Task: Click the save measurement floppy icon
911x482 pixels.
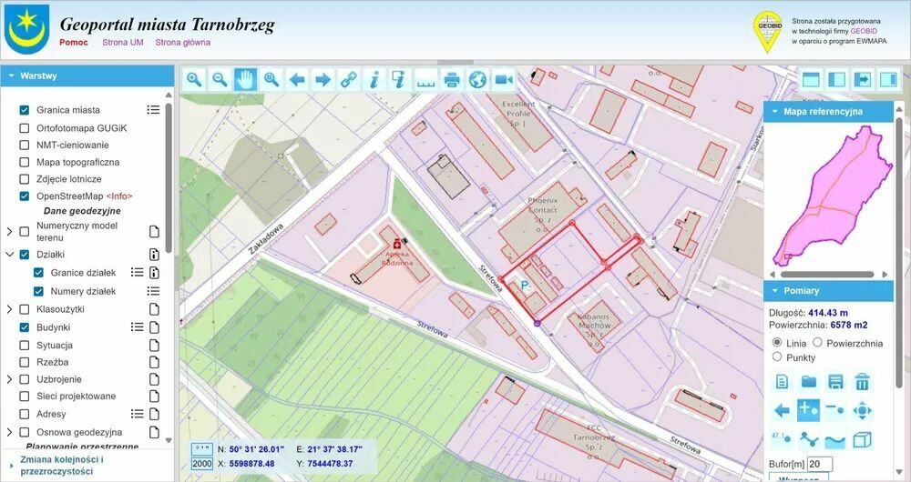Action: coord(835,382)
